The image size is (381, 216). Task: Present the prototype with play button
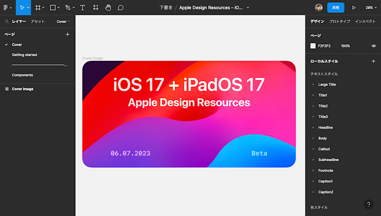tap(354, 8)
